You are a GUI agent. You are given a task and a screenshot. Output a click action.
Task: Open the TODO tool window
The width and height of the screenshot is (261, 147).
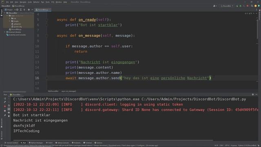pyautogui.click(x=49, y=143)
